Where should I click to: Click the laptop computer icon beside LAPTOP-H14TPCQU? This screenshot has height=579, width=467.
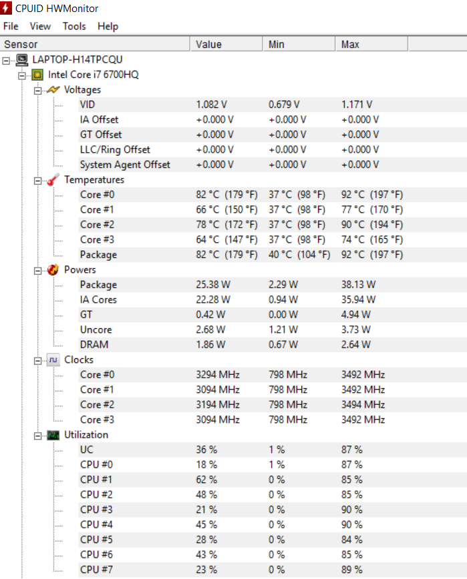[22, 60]
